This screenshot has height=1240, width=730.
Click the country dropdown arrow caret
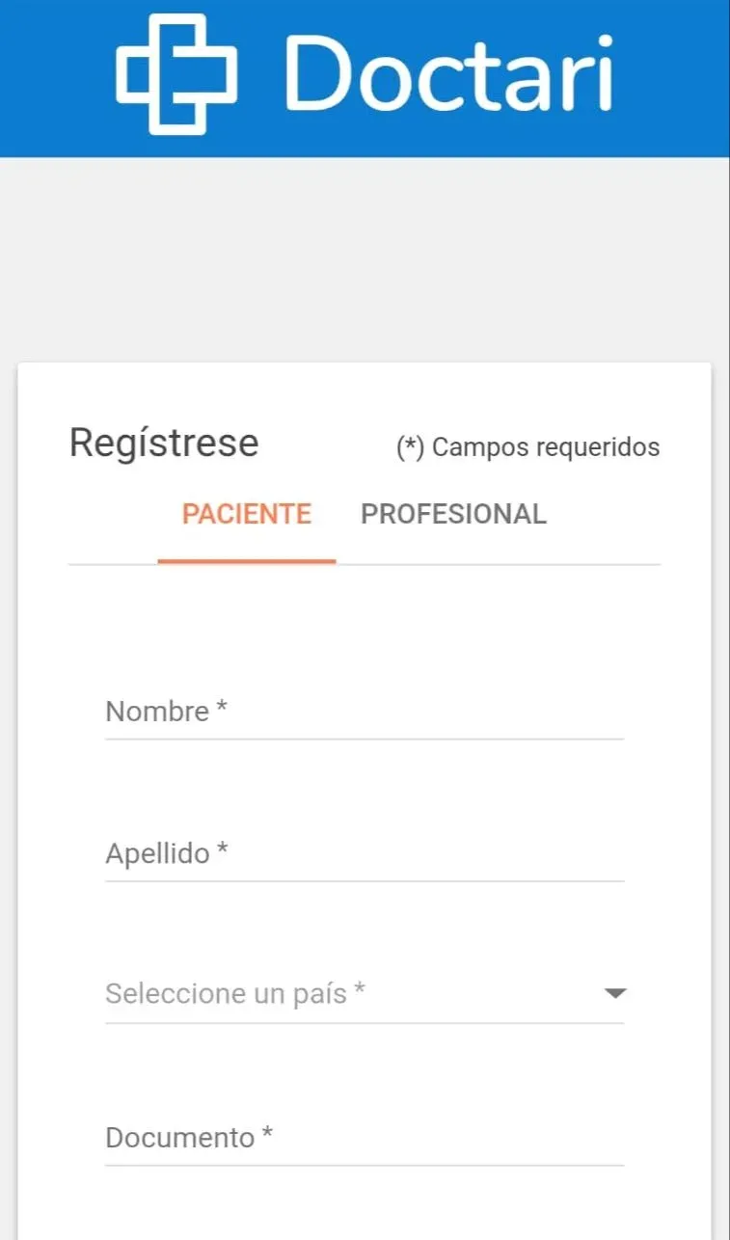[615, 993]
